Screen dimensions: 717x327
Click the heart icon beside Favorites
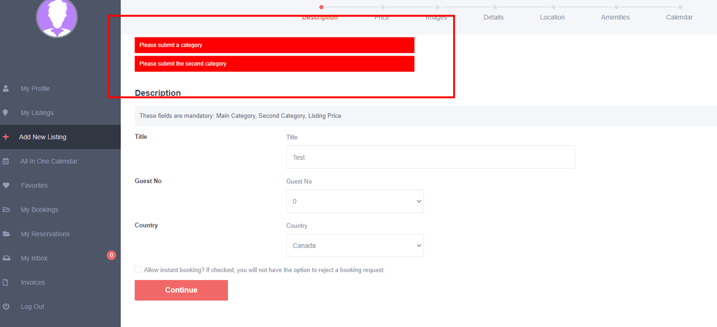pos(6,185)
